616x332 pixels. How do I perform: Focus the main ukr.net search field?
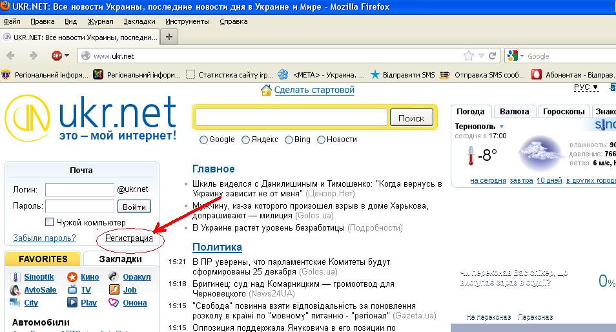click(x=291, y=118)
